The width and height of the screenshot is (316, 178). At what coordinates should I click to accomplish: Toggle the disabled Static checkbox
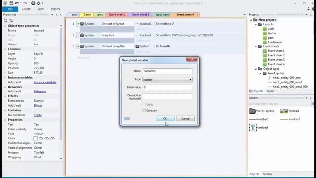pos(144,104)
